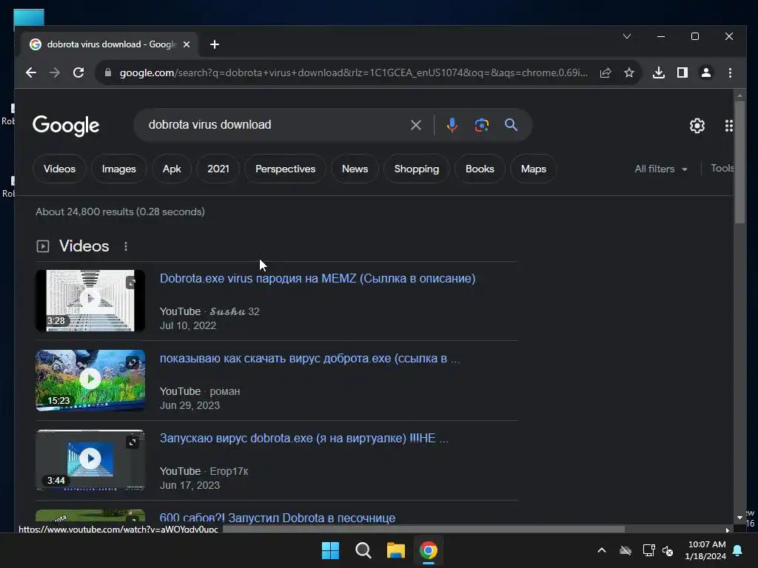Image resolution: width=758 pixels, height=568 pixels.
Task: Select the Books filter chip
Action: pos(480,169)
